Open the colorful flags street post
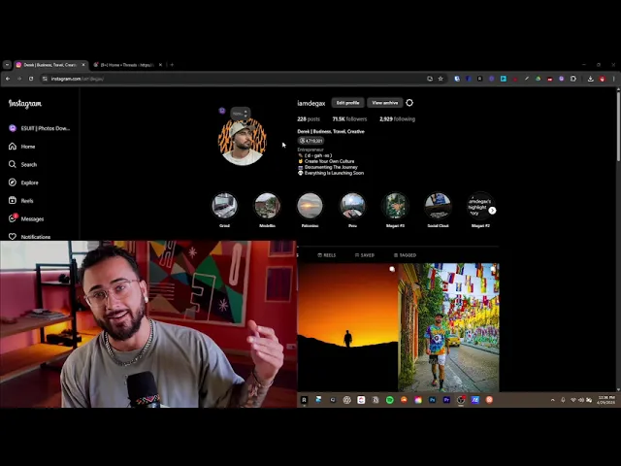The width and height of the screenshot is (621, 466). coord(448,327)
